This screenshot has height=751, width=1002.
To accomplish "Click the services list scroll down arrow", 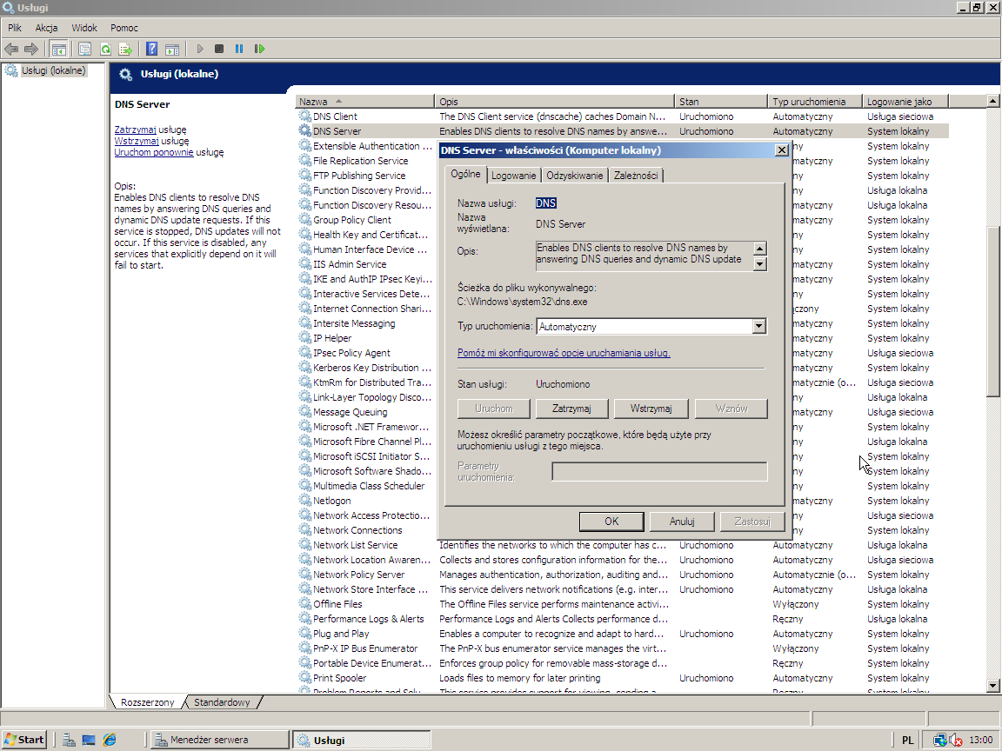I will point(992,686).
